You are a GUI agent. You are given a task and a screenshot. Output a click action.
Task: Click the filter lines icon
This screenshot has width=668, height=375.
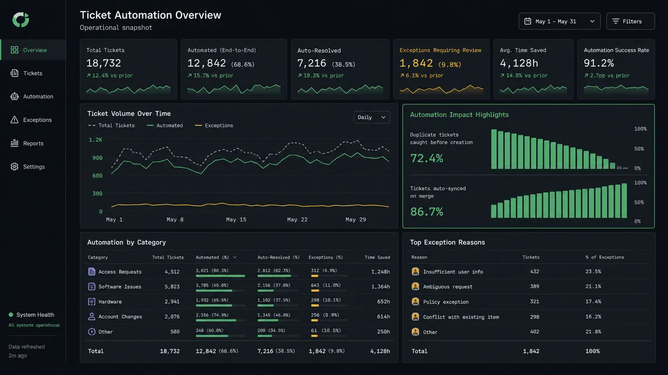tap(616, 21)
